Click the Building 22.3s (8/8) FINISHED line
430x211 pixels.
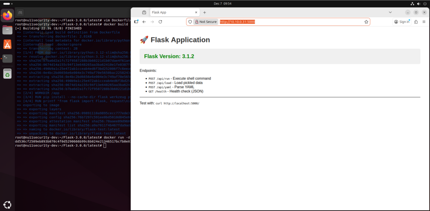coord(48,28)
